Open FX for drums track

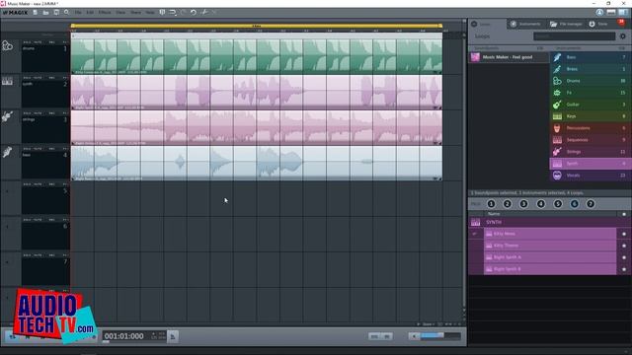65,42
